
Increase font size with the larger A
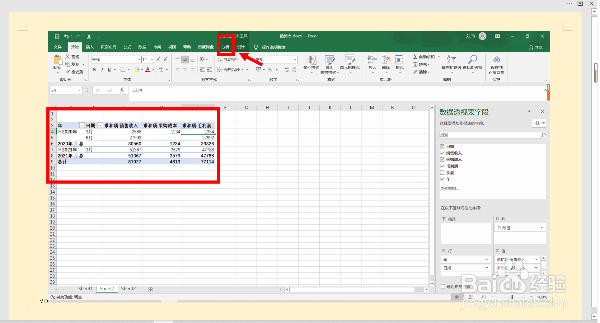pos(158,59)
